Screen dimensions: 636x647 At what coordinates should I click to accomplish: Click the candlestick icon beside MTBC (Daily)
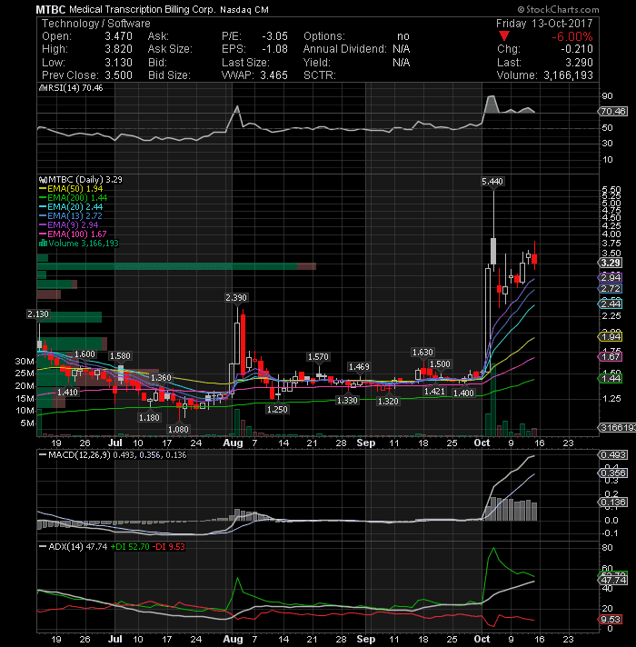point(43,180)
